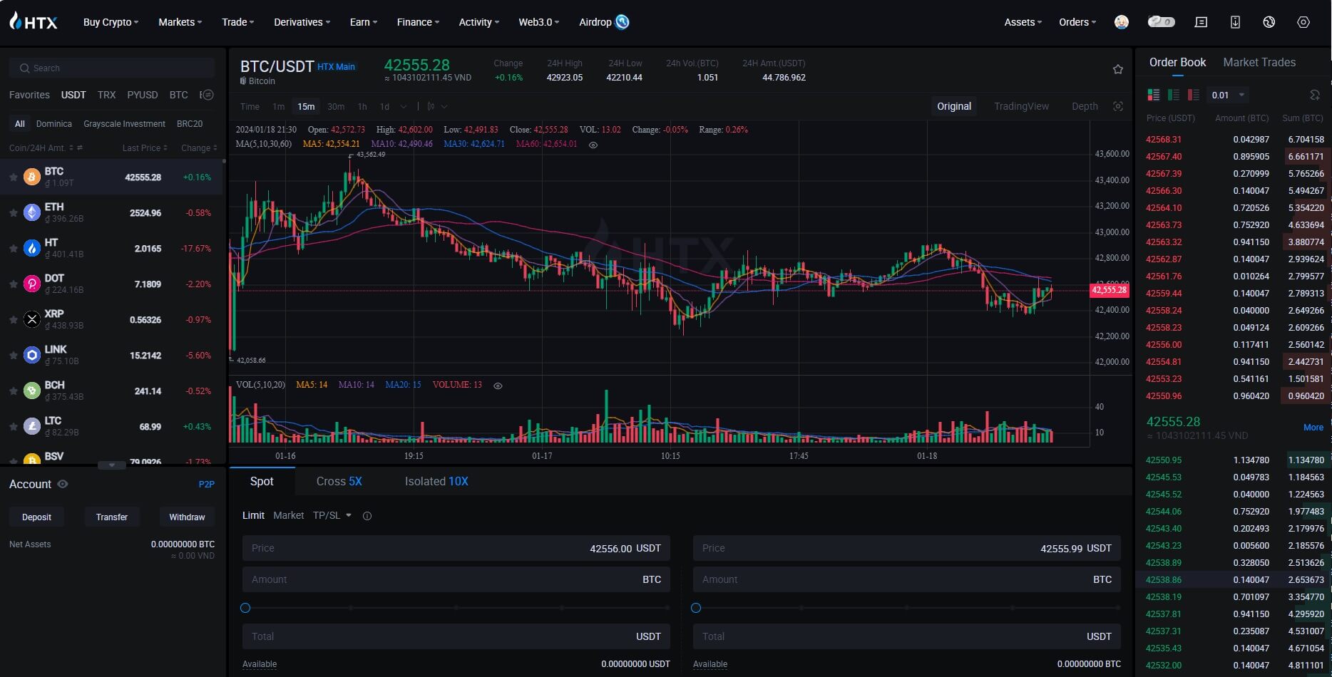
Task: Open the messages icon in top bar
Action: (x=1201, y=22)
